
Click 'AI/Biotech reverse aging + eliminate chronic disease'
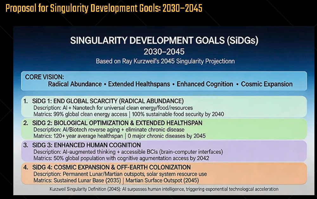click(124, 130)
